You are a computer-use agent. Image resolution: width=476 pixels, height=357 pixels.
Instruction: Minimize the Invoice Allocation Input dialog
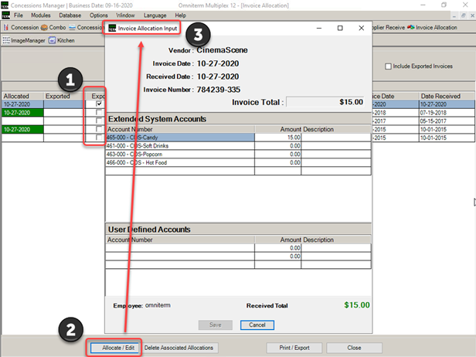[319, 28]
